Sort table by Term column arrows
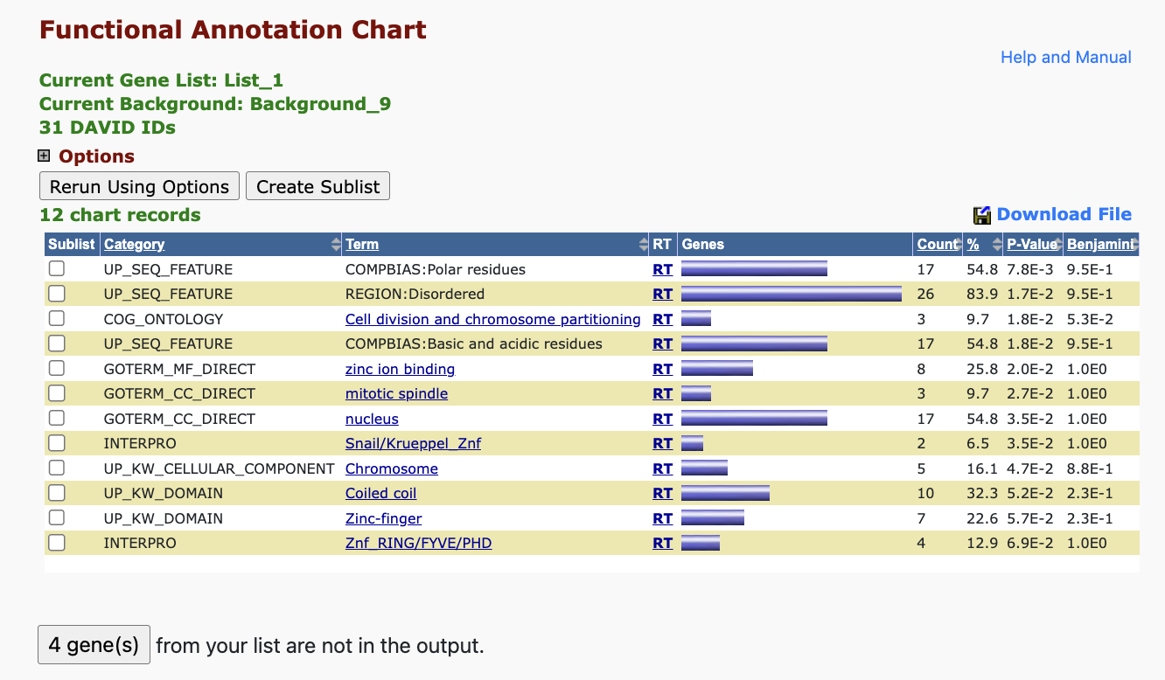 [x=644, y=245]
